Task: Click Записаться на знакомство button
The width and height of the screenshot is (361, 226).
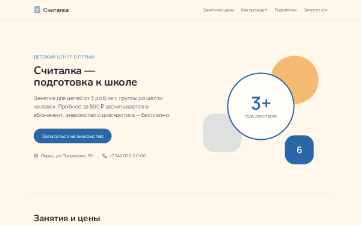Action: [x=73, y=136]
